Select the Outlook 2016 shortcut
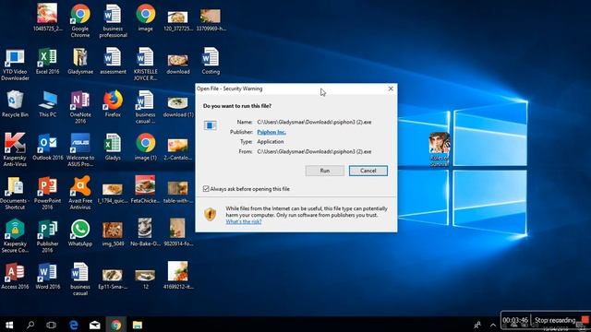This screenshot has height=332, width=591. tap(47, 147)
